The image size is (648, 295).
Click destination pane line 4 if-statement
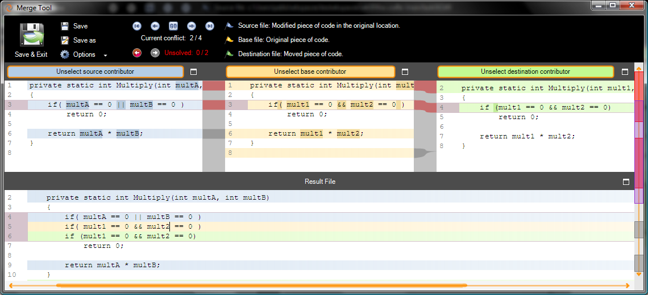click(x=547, y=108)
